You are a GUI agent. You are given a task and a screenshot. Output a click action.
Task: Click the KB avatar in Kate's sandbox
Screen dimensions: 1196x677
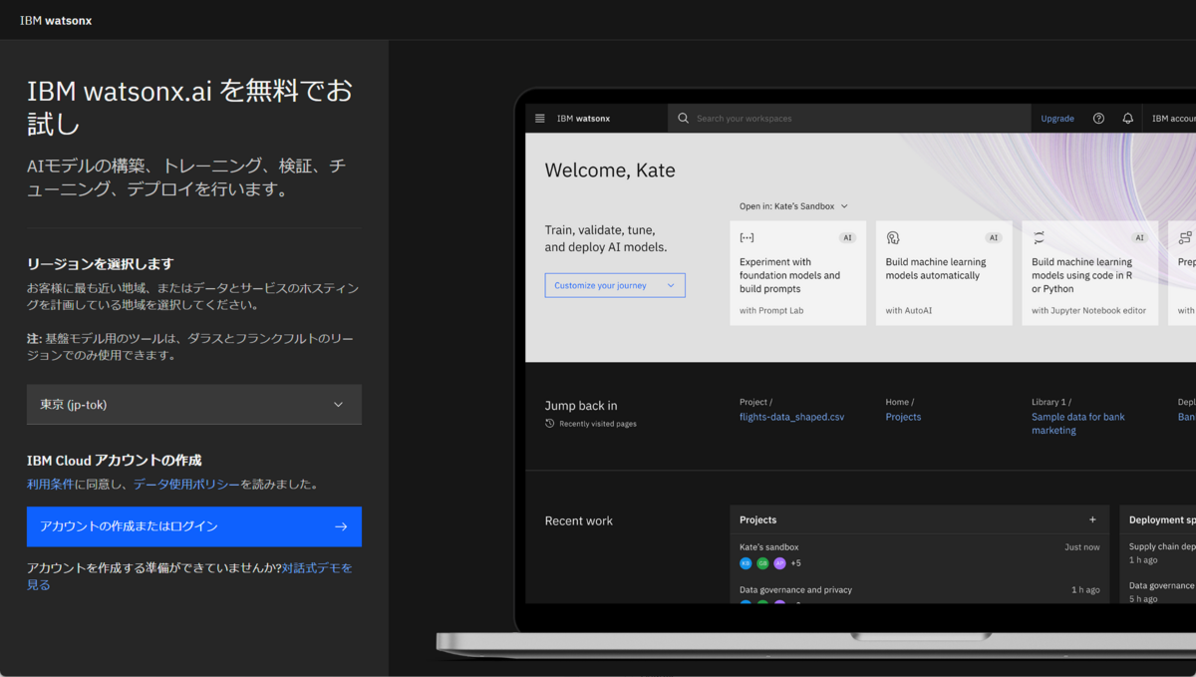(746, 563)
